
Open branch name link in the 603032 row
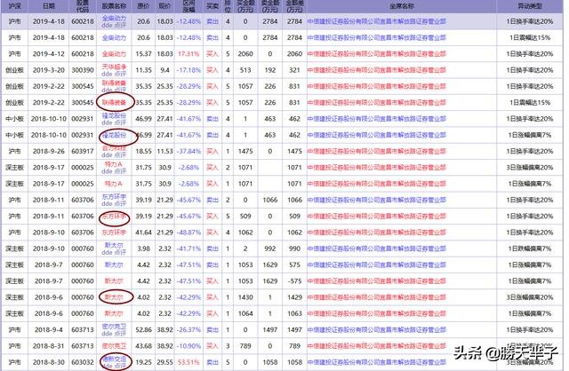377,362
